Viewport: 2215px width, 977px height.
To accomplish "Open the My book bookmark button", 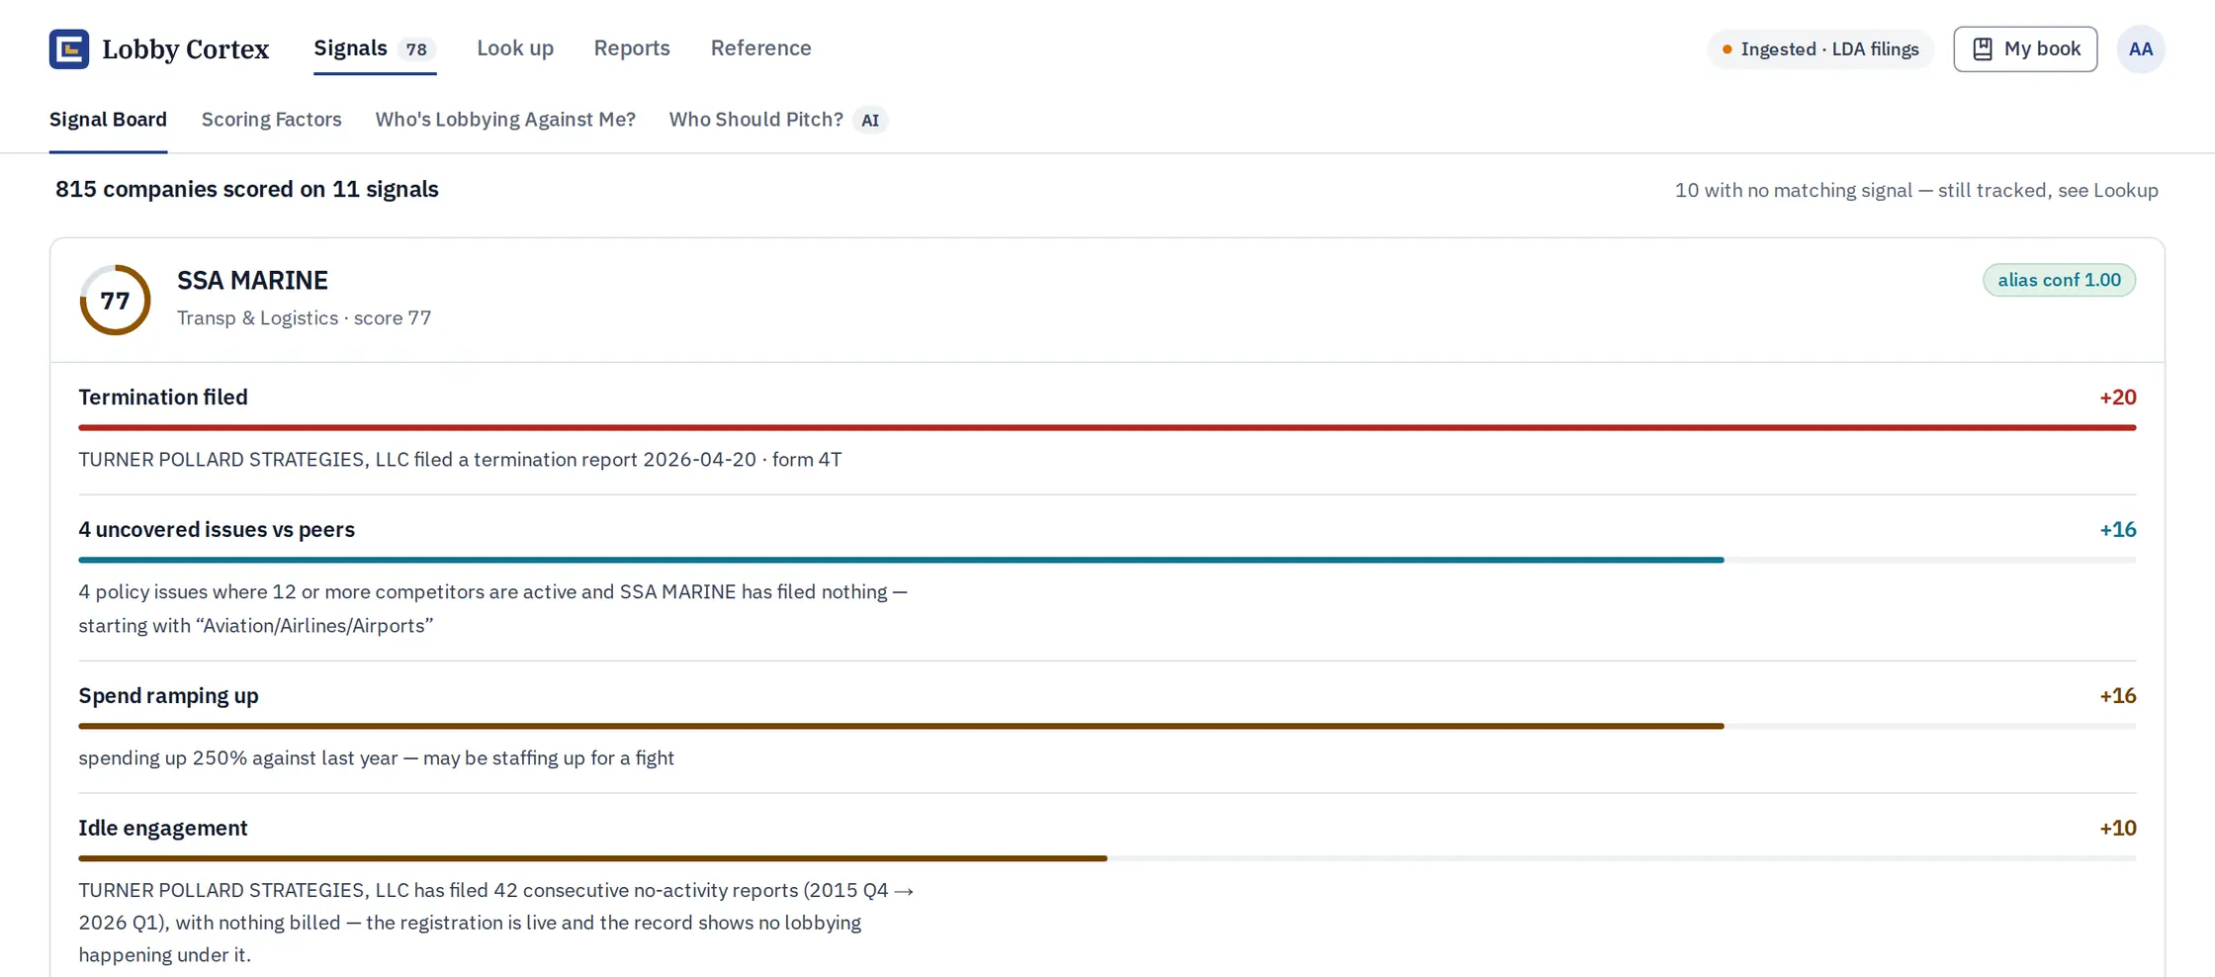I will [x=2025, y=48].
